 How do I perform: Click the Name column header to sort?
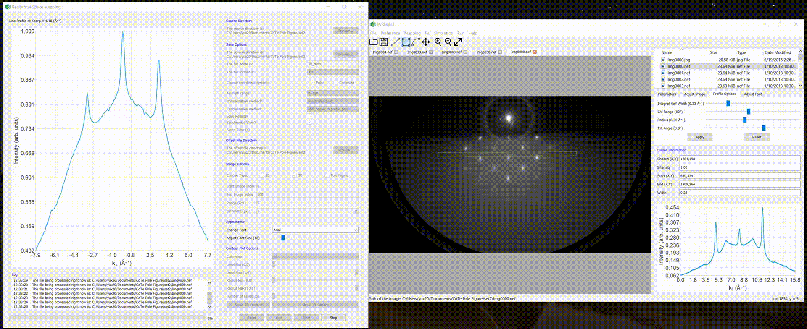pos(667,52)
